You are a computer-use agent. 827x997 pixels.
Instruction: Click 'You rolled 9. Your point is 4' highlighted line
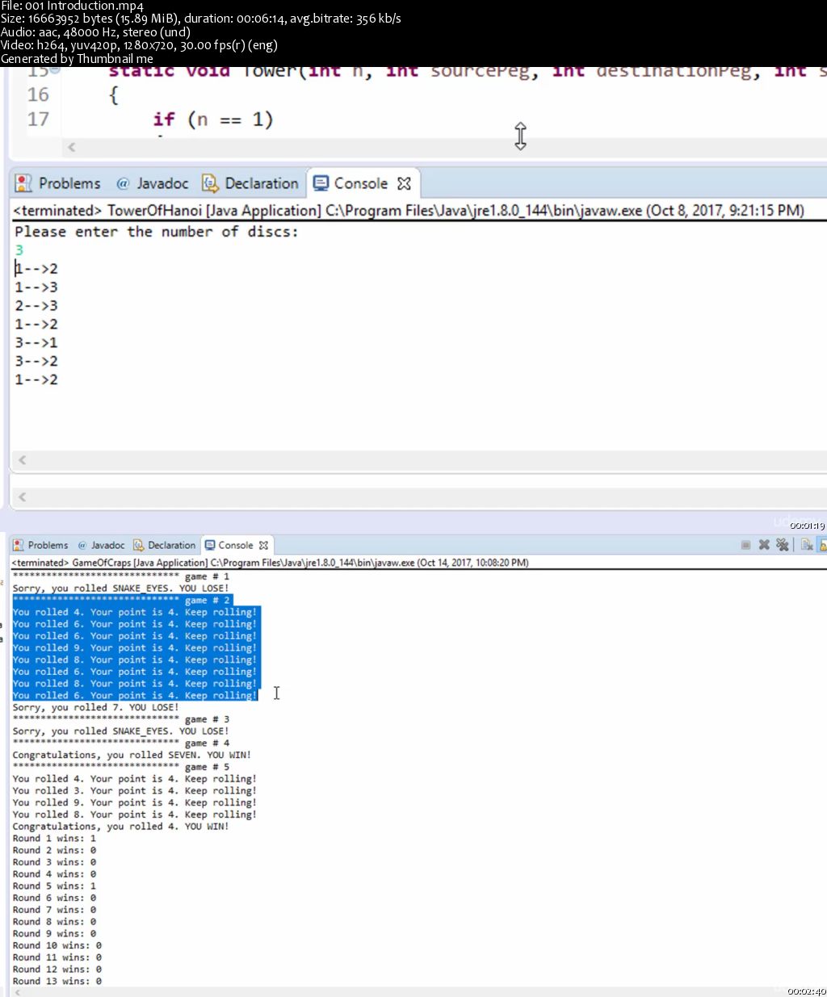pos(135,648)
